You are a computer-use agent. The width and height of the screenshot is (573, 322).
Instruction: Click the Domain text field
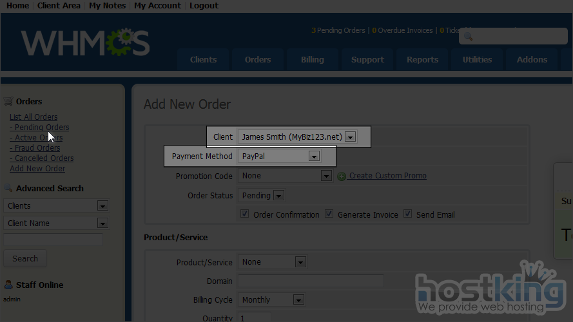(x=311, y=281)
